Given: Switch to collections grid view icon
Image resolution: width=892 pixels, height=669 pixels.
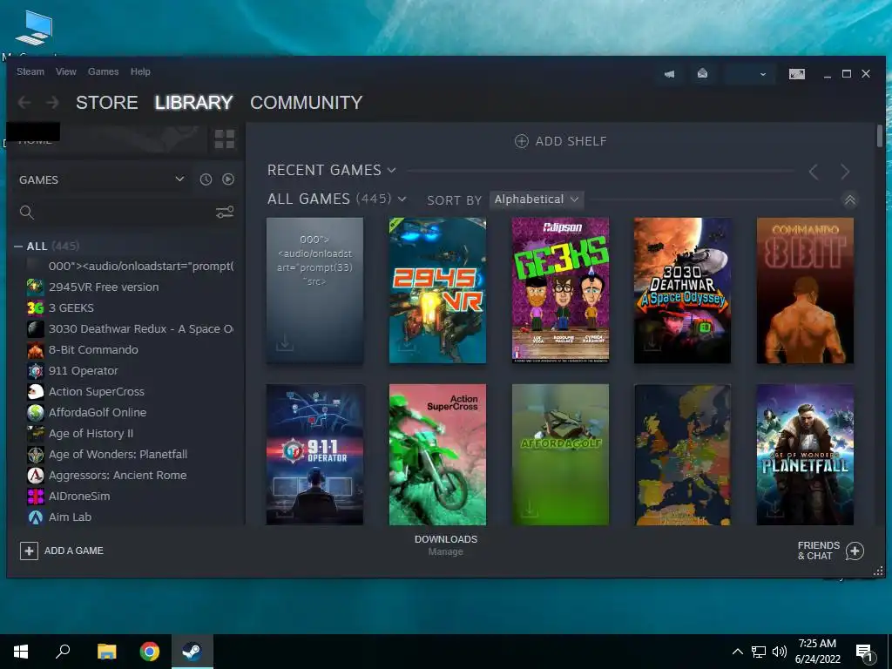Looking at the screenshot, I should (x=225, y=139).
